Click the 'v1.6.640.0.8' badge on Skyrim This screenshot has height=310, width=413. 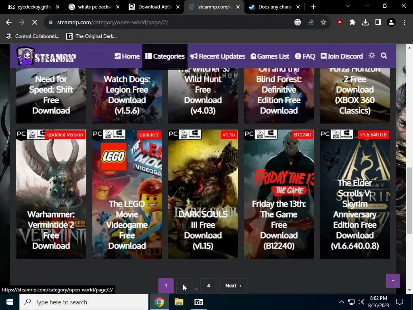point(373,135)
